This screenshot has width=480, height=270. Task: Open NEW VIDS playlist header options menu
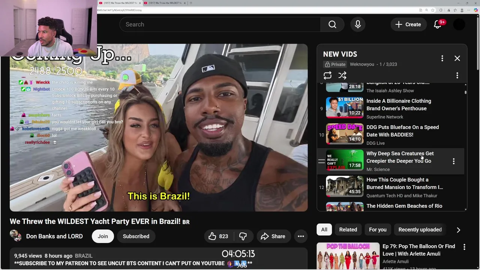(x=442, y=58)
